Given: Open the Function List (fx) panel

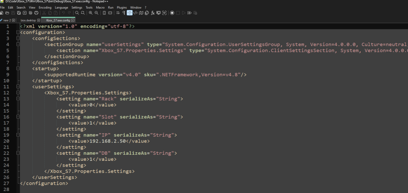Looking at the screenshot, I should click(153, 13).
